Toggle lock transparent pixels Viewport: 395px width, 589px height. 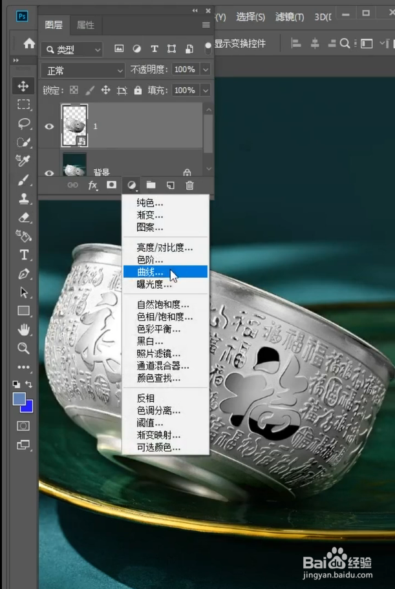point(74,90)
